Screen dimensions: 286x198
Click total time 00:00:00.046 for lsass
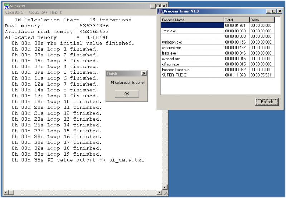click(237, 53)
